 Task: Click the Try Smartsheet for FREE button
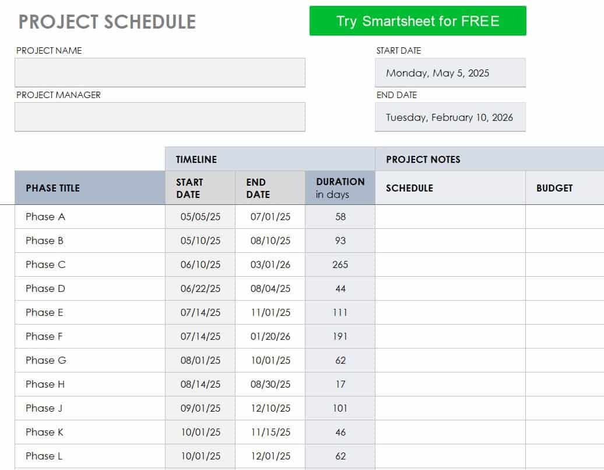[417, 21]
